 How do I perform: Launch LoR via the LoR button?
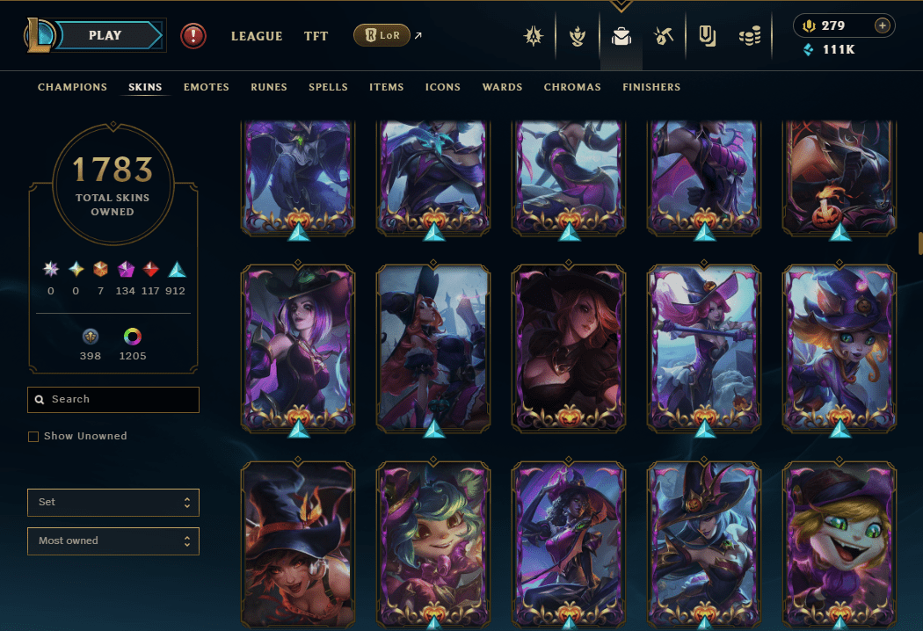click(382, 35)
